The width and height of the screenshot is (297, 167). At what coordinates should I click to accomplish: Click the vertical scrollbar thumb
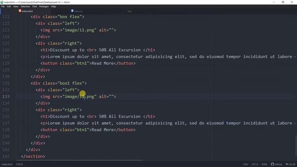(296, 146)
